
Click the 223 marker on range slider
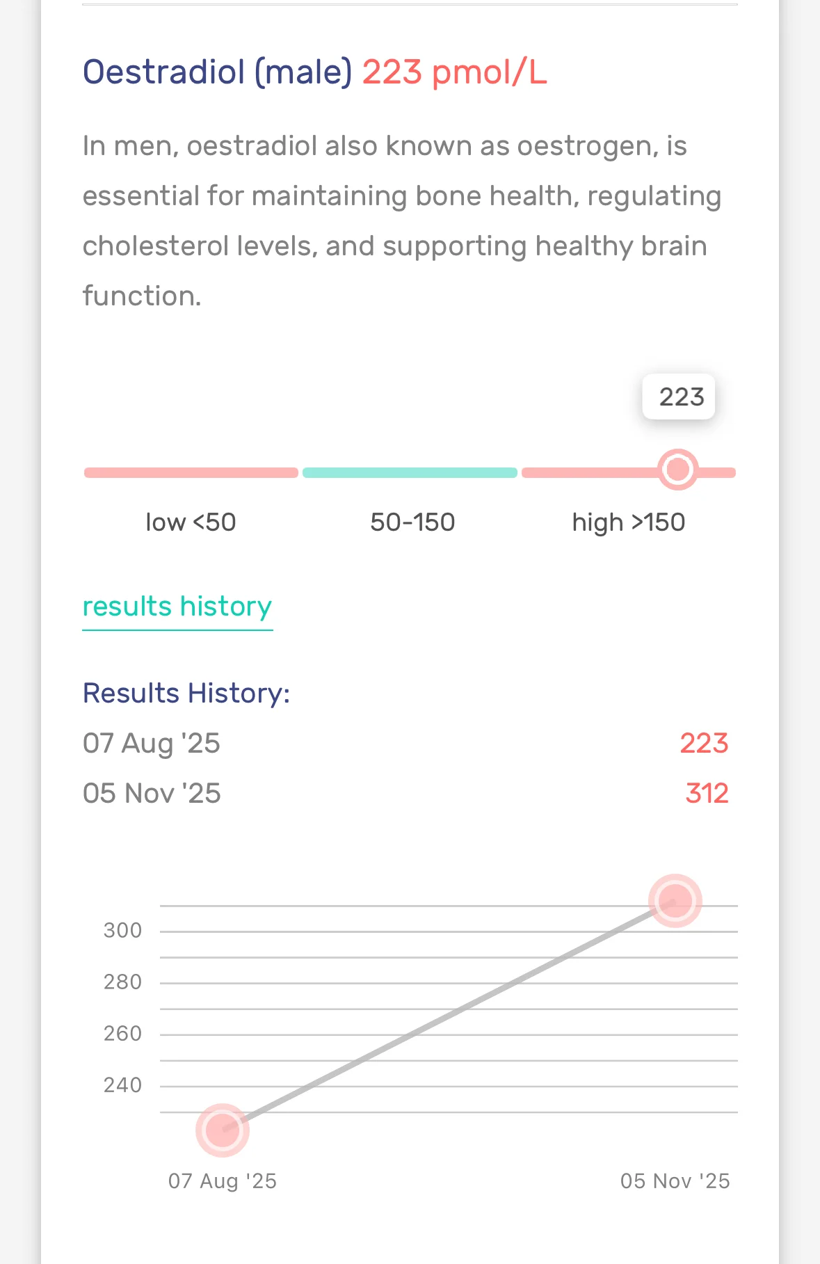click(677, 470)
